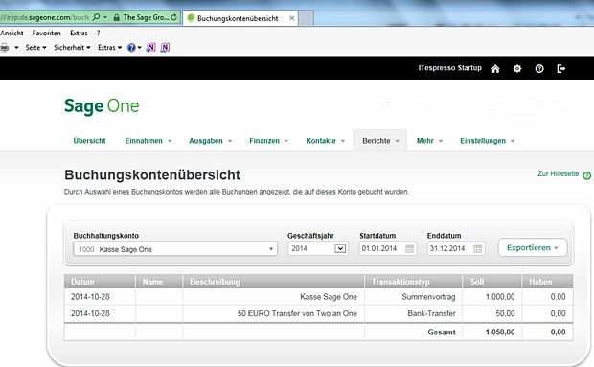Open the Ansicht browser menu

tap(11, 34)
